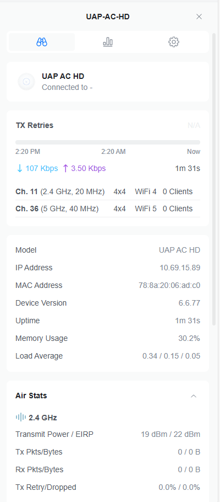Click the 2:20 AM timeline label
Viewport: 220px width, 502px height.
(x=113, y=152)
